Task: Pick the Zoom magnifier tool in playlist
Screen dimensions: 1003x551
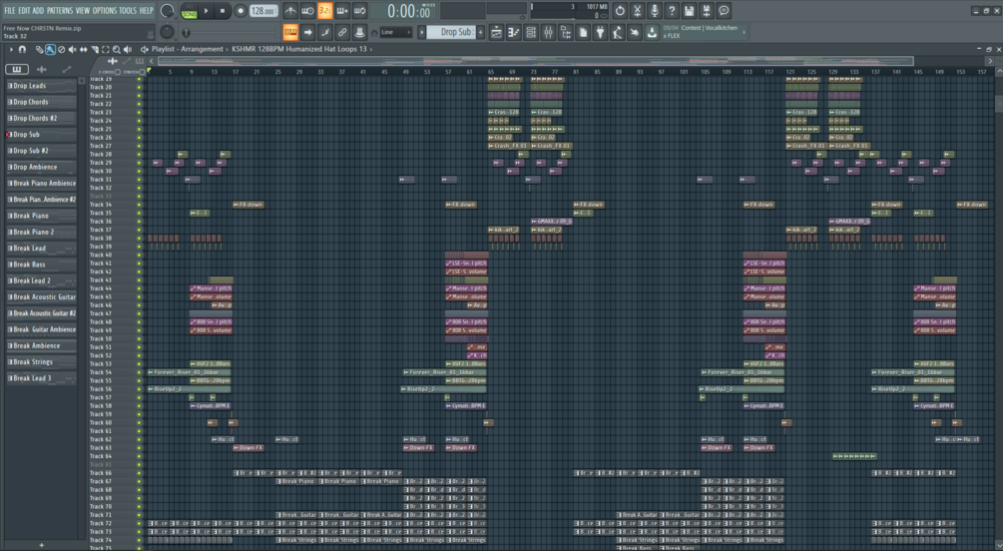Action: coord(117,49)
